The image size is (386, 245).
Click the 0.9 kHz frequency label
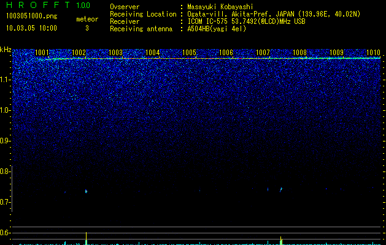[4, 140]
